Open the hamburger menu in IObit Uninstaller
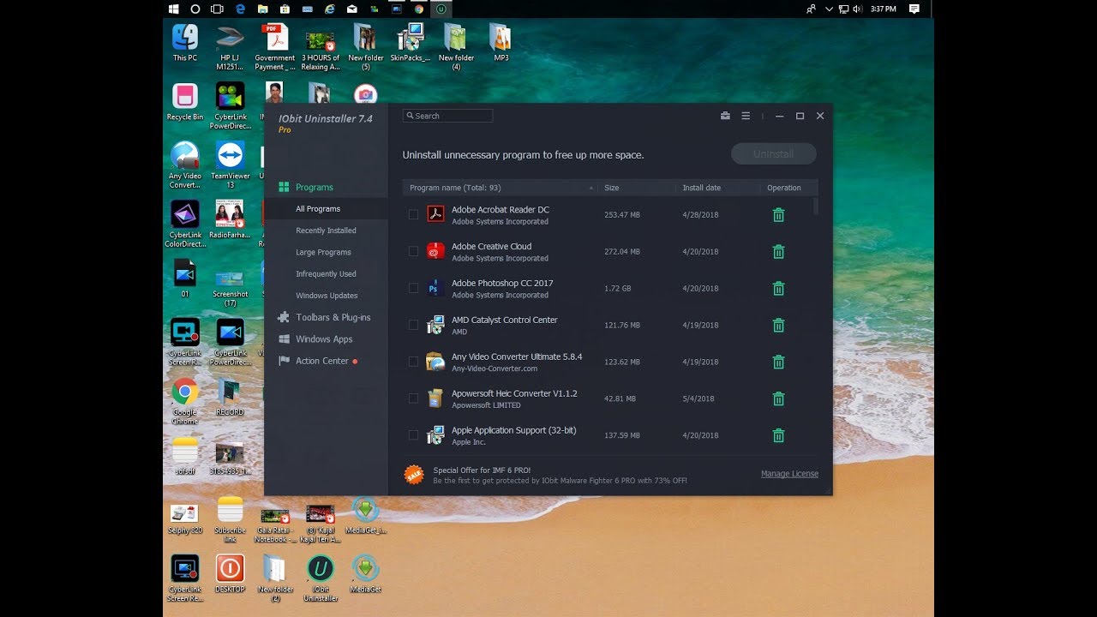The width and height of the screenshot is (1097, 617). (746, 116)
